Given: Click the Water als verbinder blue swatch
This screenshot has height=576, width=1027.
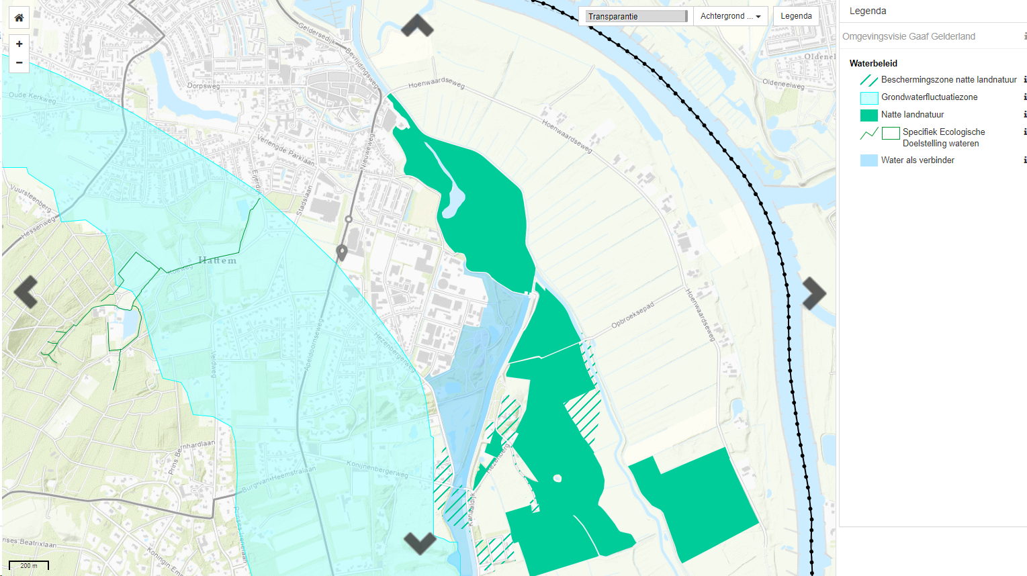Looking at the screenshot, I should pyautogui.click(x=869, y=160).
